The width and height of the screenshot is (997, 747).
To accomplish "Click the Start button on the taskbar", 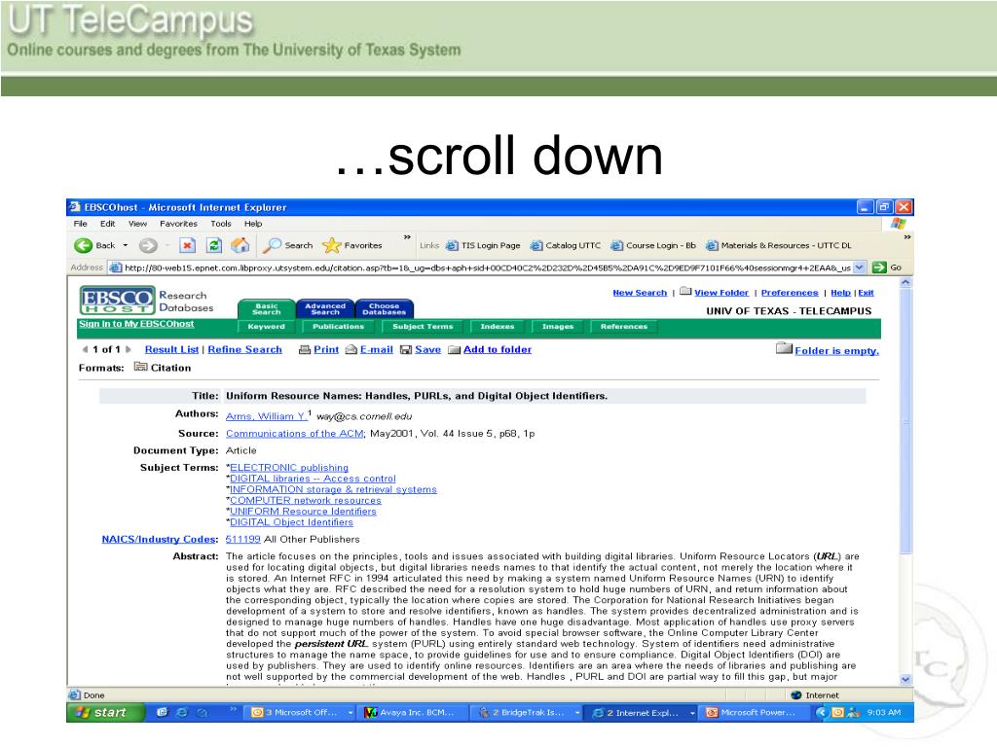I will click(105, 713).
